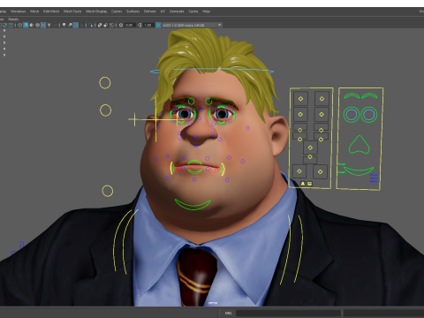Open the UV menu

163,11
